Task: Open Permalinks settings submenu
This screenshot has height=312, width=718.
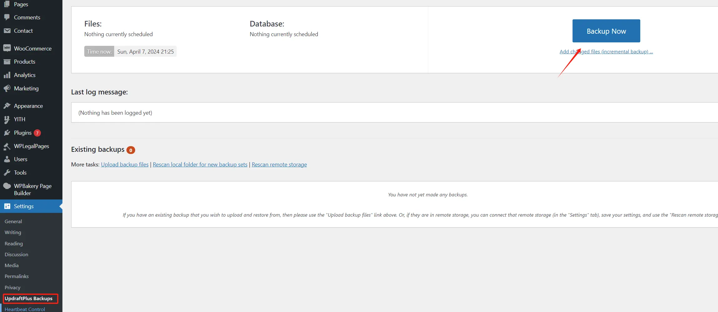Action: coord(17,276)
